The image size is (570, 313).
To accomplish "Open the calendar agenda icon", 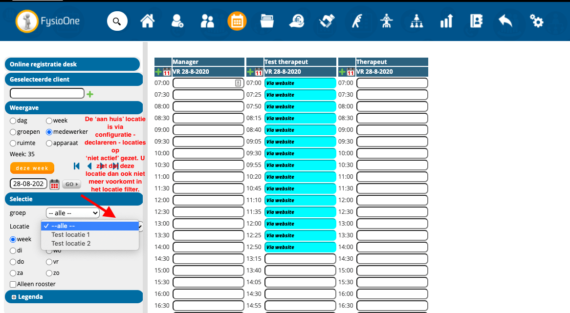I will 237,21.
